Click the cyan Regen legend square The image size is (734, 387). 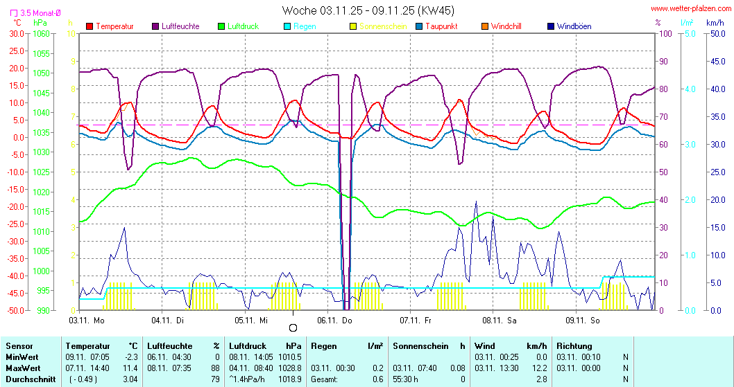(287, 26)
